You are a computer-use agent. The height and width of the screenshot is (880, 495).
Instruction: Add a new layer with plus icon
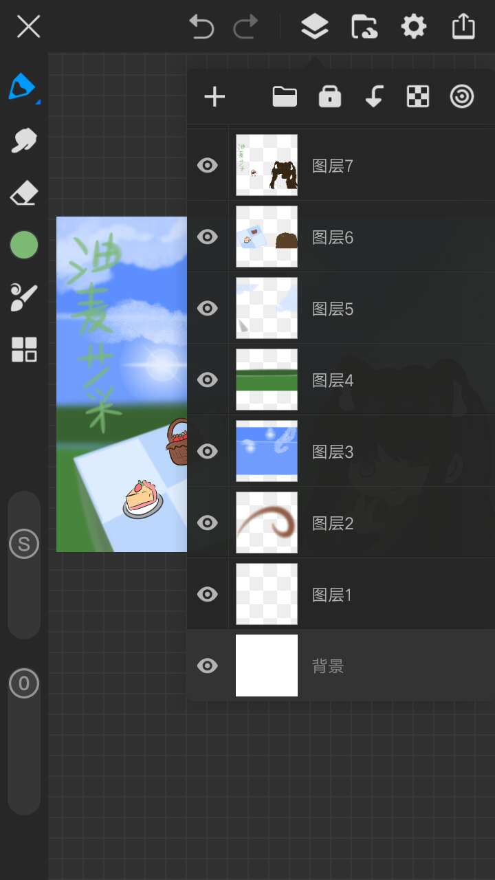coord(214,97)
